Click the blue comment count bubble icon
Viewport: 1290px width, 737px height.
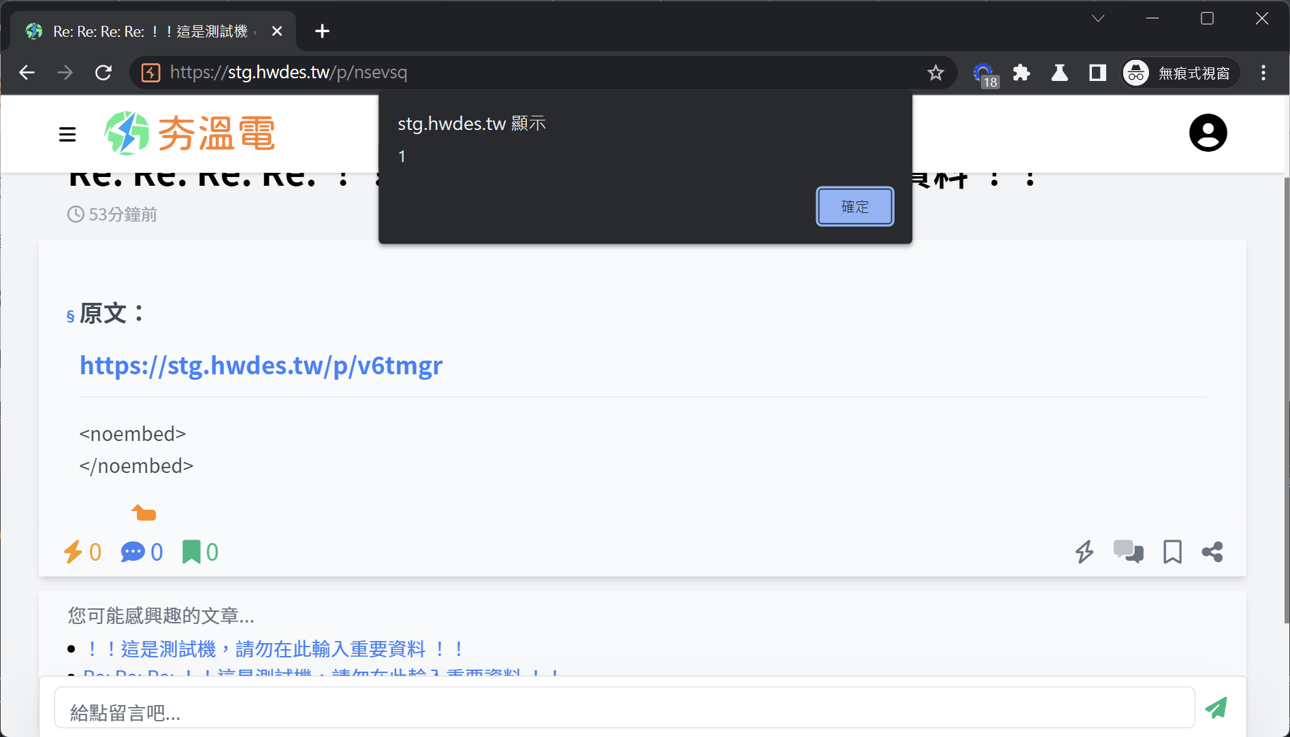pyautogui.click(x=133, y=551)
